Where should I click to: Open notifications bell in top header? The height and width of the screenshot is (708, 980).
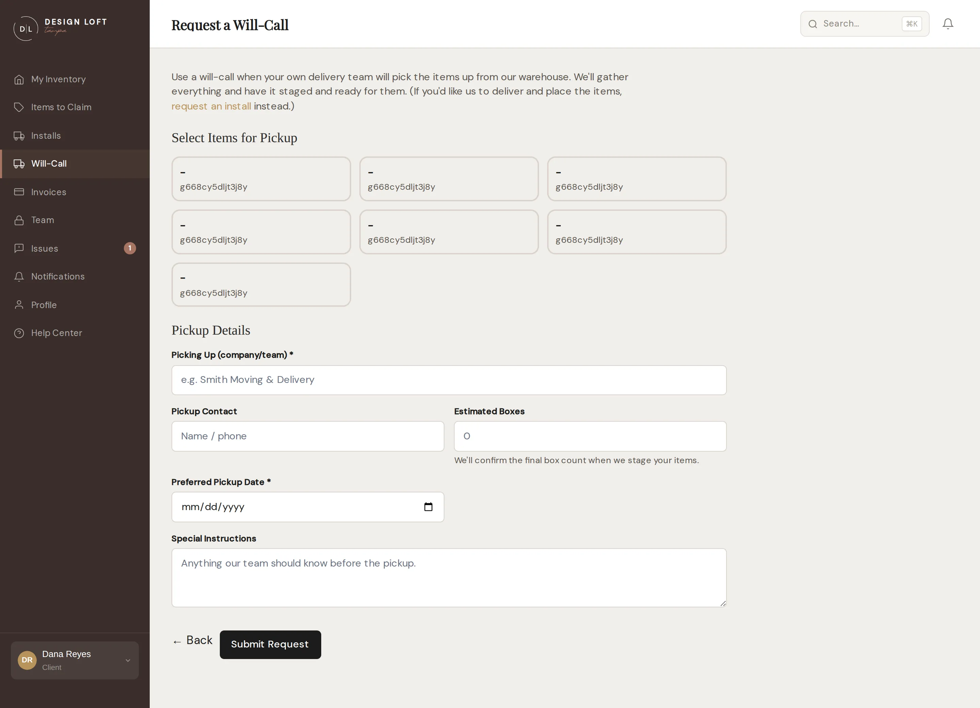coord(948,24)
